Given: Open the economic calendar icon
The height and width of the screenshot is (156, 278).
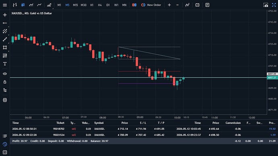Looking at the screenshot, I should pyautogui.click(x=197, y=5).
